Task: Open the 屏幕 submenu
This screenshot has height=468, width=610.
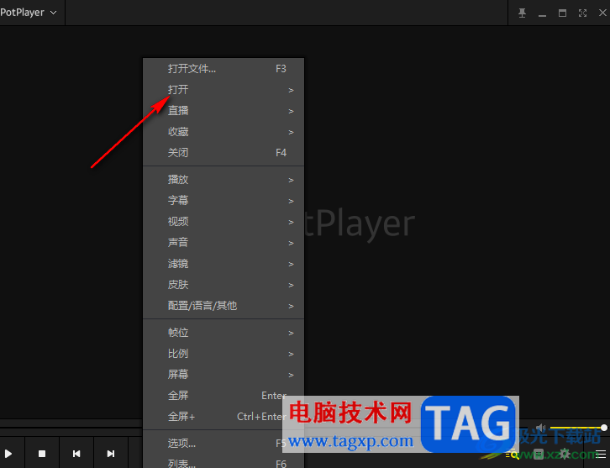Action: 223,375
